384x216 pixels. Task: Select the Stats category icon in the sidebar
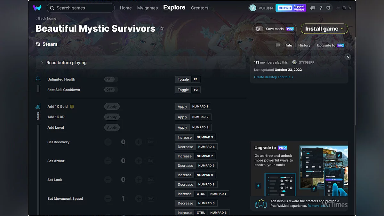pos(38,106)
